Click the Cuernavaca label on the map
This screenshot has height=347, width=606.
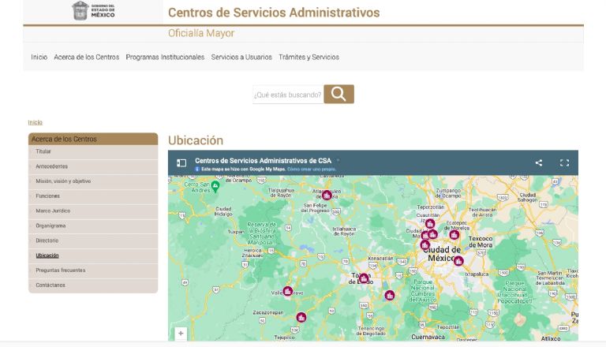(x=428, y=337)
